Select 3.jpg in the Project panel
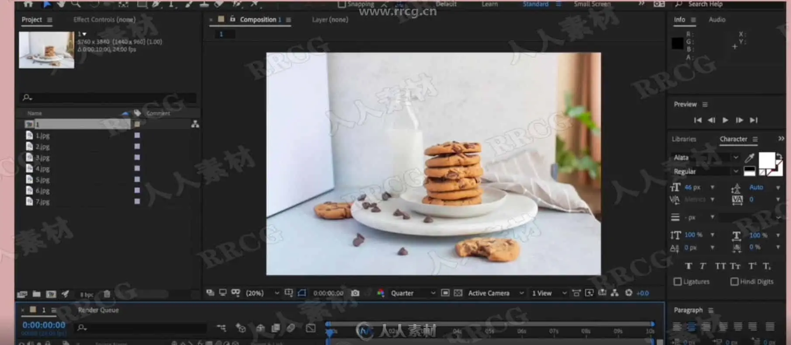This screenshot has height=345, width=791. click(42, 157)
